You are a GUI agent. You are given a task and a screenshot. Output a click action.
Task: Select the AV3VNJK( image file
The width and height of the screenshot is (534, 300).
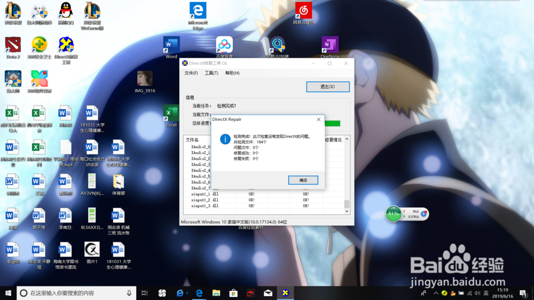(92, 184)
